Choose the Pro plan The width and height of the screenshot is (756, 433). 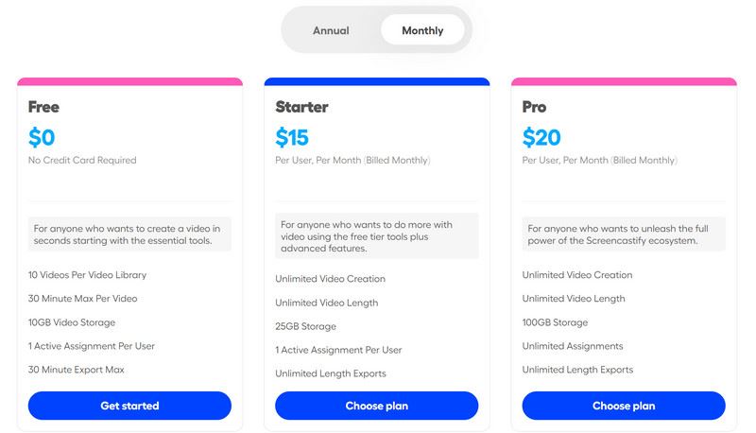pos(624,406)
